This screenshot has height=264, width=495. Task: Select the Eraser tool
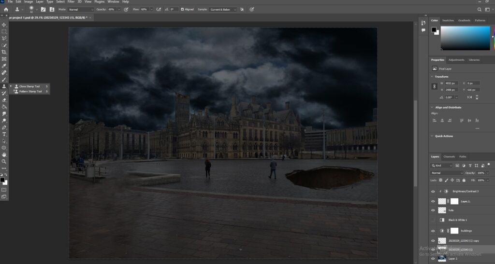(x=4, y=100)
